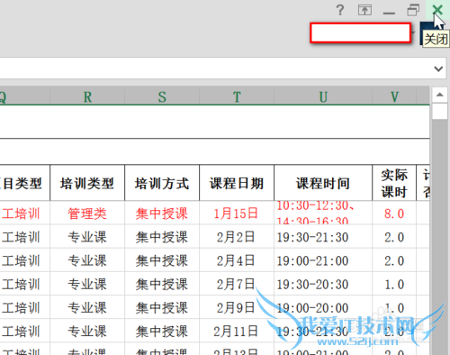The image size is (450, 355).
Task: Open the Excel Help question mark icon
Action: tap(340, 10)
